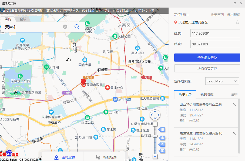Delete the 福建省厦门市 history entry

coord(234,133)
